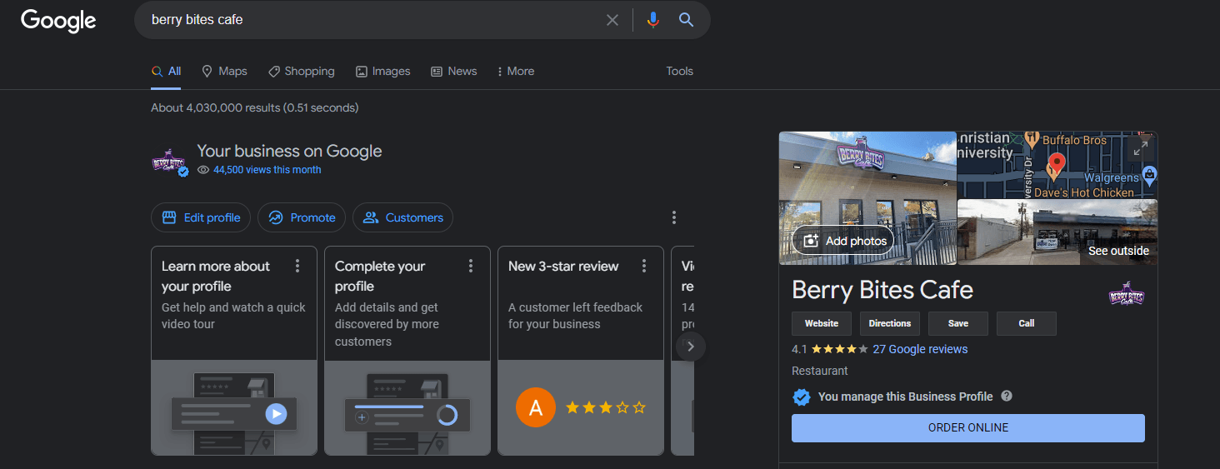Click the Save button
This screenshot has height=469, width=1220.
(x=958, y=323)
